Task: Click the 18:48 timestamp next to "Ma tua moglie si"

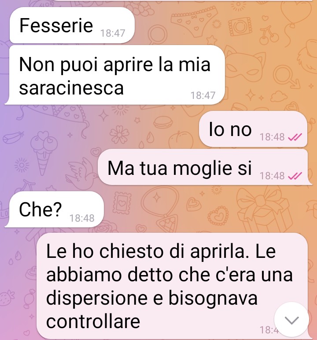Action: [272, 176]
